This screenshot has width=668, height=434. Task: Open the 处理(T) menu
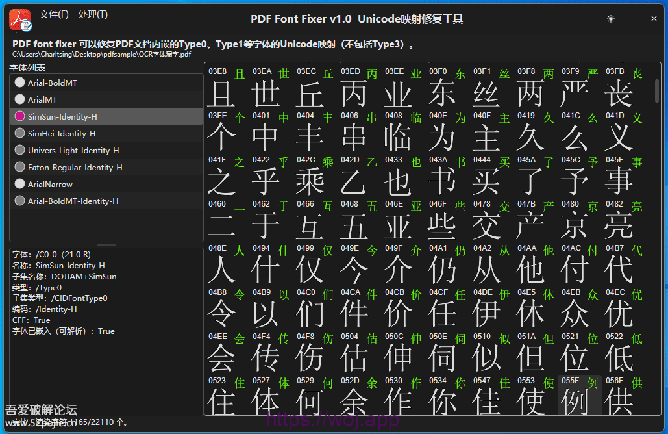click(93, 14)
